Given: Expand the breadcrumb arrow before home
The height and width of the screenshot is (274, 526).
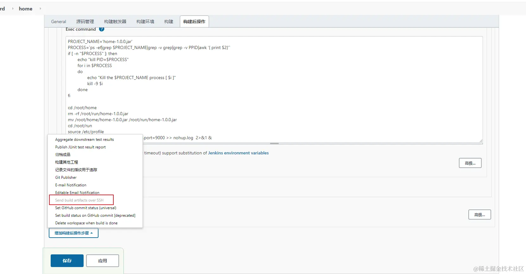Looking at the screenshot, I should point(13,9).
